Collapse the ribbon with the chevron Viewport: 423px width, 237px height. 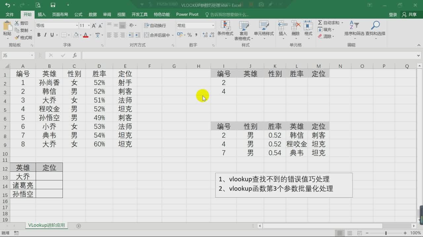(x=419, y=45)
